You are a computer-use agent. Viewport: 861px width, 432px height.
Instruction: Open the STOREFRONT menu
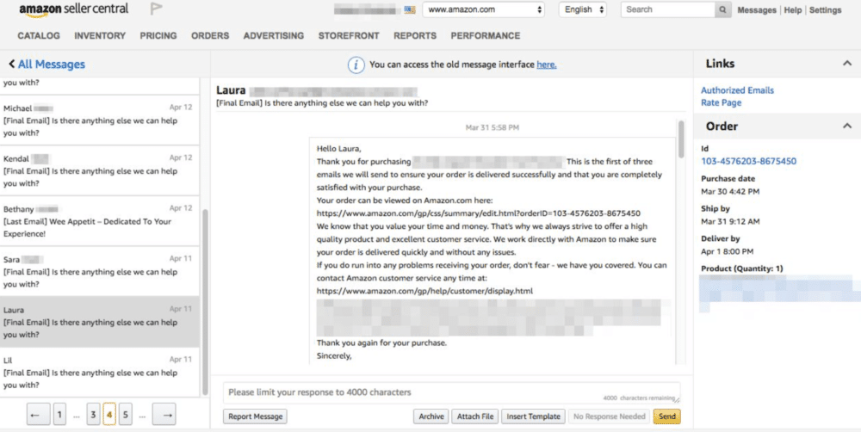tap(349, 35)
